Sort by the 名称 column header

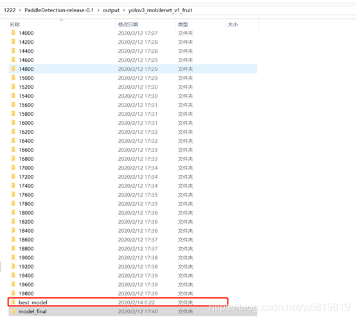15,24
